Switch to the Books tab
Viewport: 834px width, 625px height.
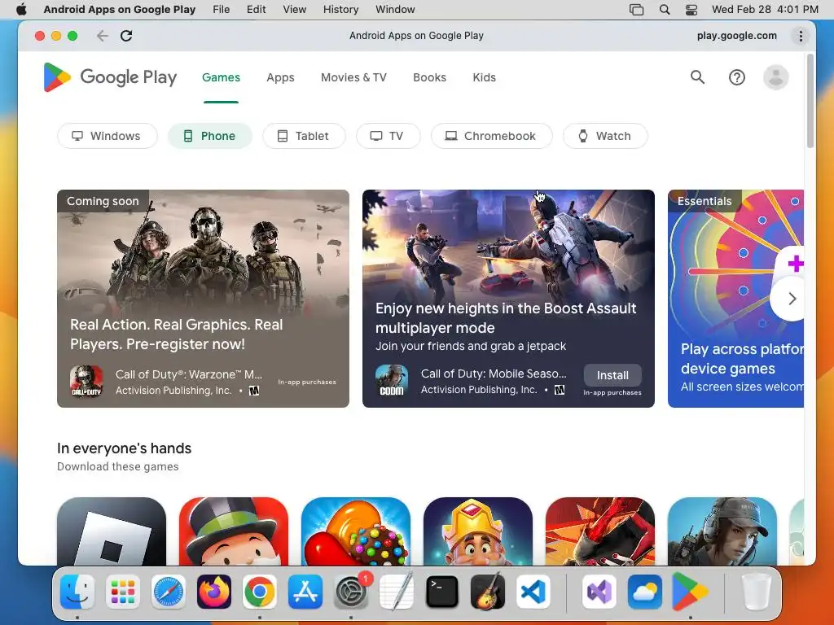[x=430, y=77]
